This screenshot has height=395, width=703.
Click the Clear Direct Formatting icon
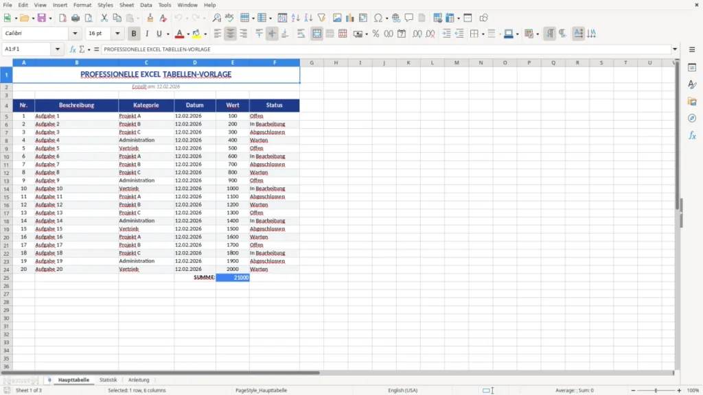[x=163, y=18]
